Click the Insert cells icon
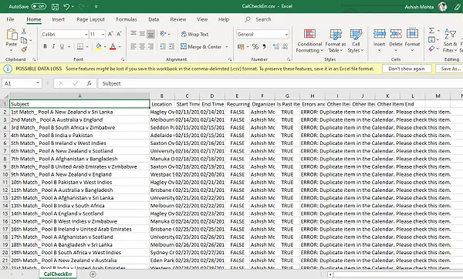 379,34
